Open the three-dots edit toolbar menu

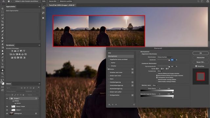click(x=2, y=77)
